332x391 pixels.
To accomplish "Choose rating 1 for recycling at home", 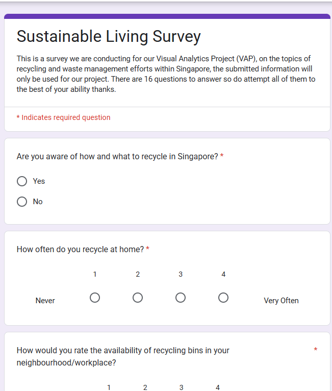I will (x=95, y=298).
